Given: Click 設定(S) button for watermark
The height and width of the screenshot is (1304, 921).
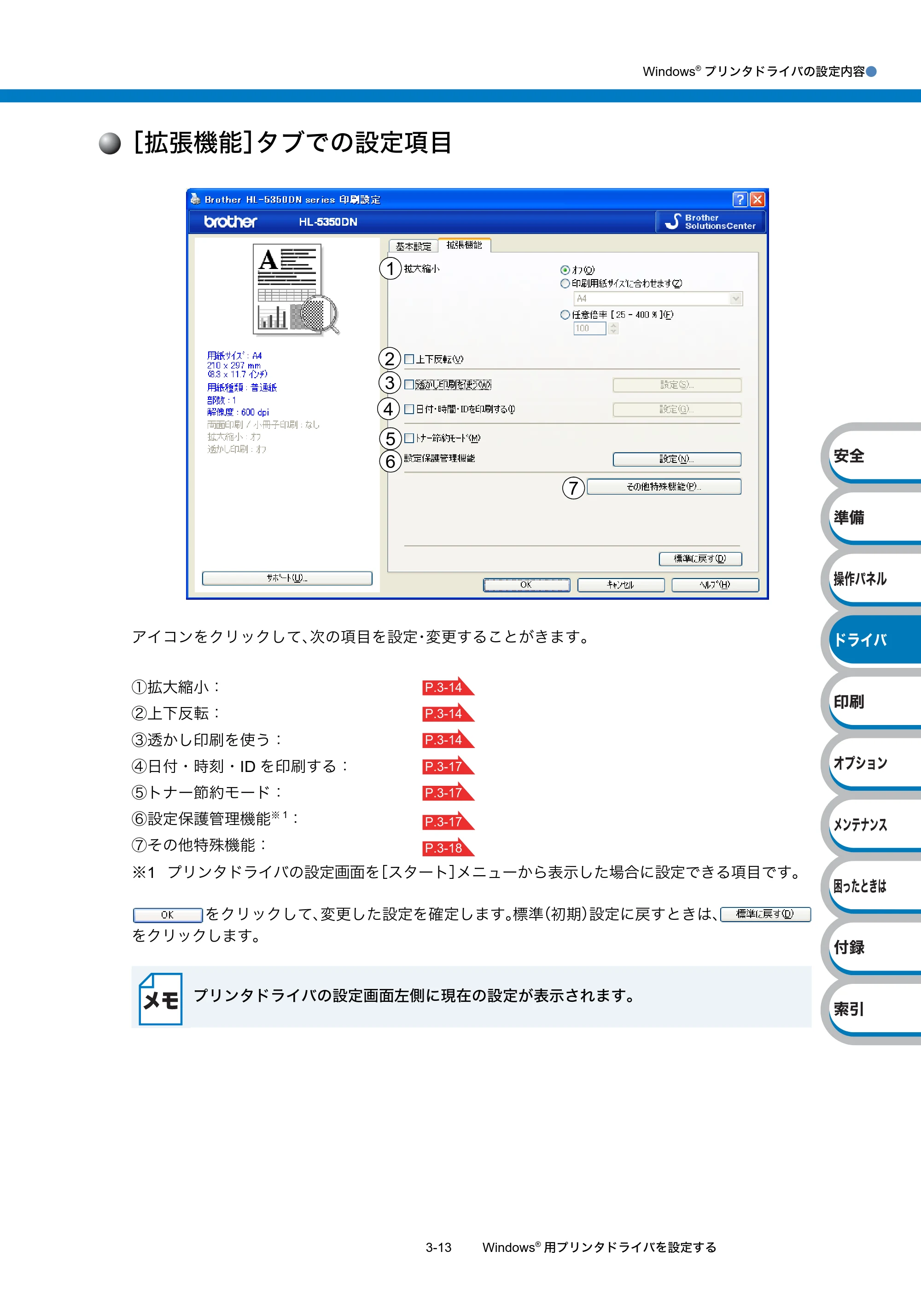Looking at the screenshot, I should click(x=677, y=385).
